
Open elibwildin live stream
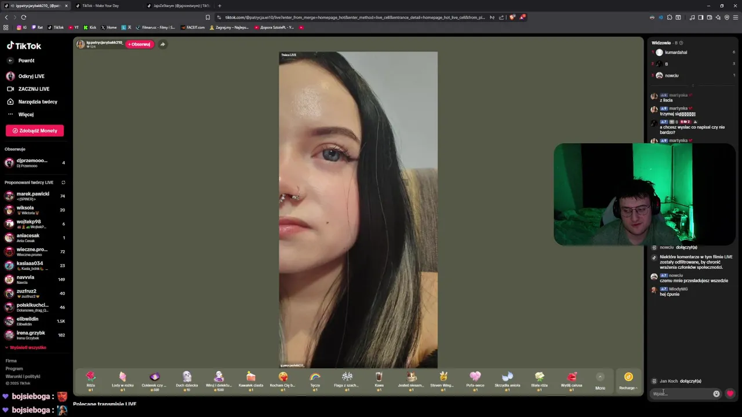click(x=35, y=321)
